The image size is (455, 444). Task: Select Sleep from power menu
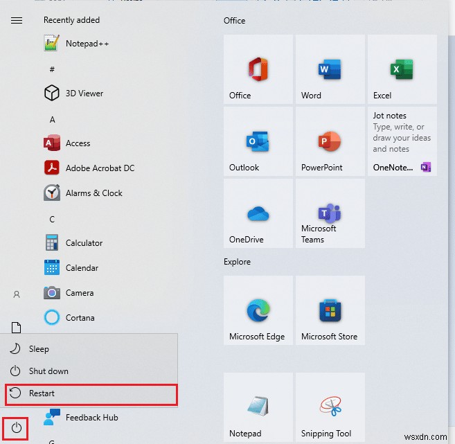[x=89, y=349]
